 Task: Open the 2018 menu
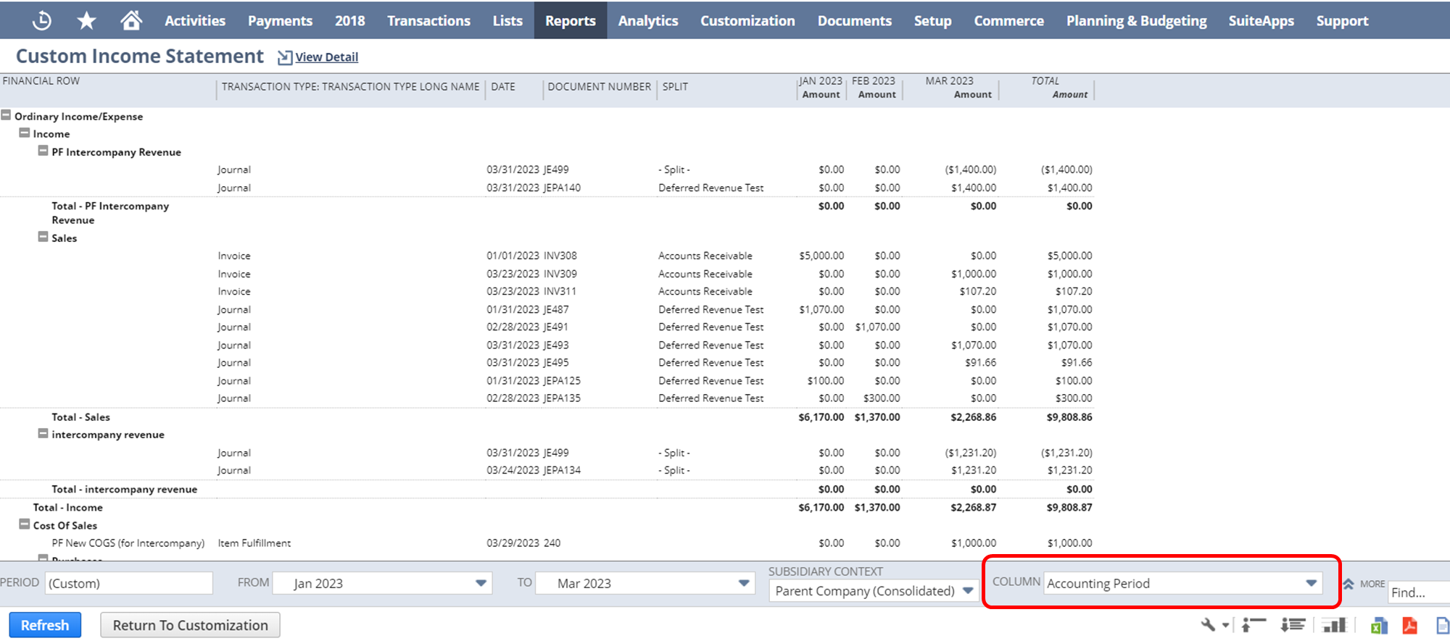(x=350, y=21)
